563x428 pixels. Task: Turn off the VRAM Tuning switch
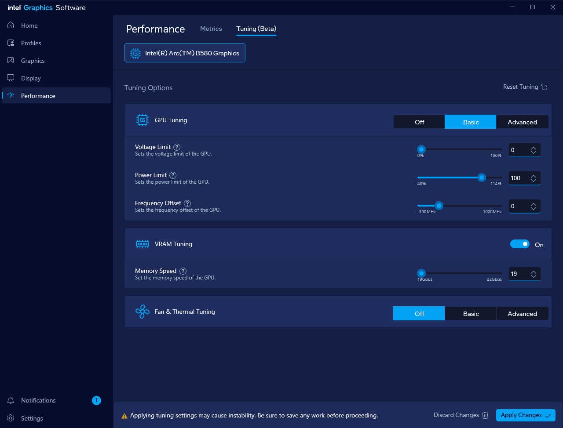click(519, 244)
